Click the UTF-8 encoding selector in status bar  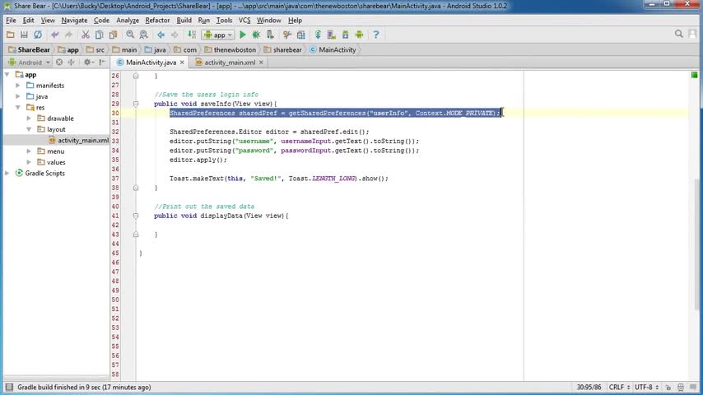click(645, 387)
